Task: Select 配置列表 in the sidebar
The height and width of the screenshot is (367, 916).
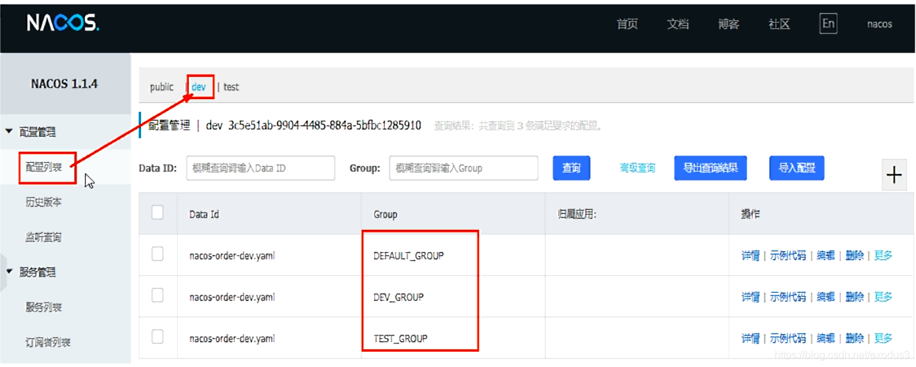Action: pyautogui.click(x=43, y=167)
